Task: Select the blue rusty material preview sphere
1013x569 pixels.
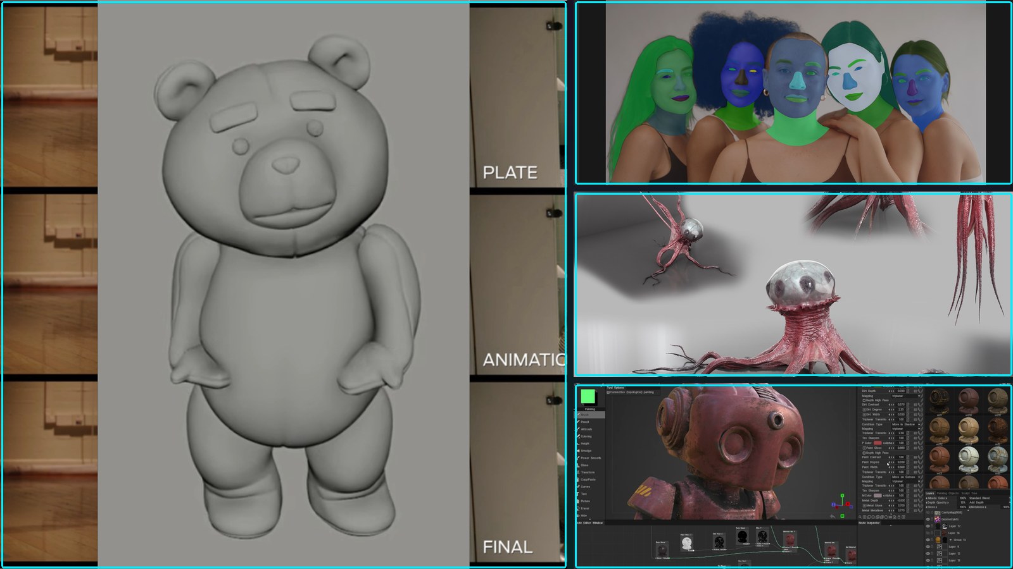Action: [x=997, y=460]
